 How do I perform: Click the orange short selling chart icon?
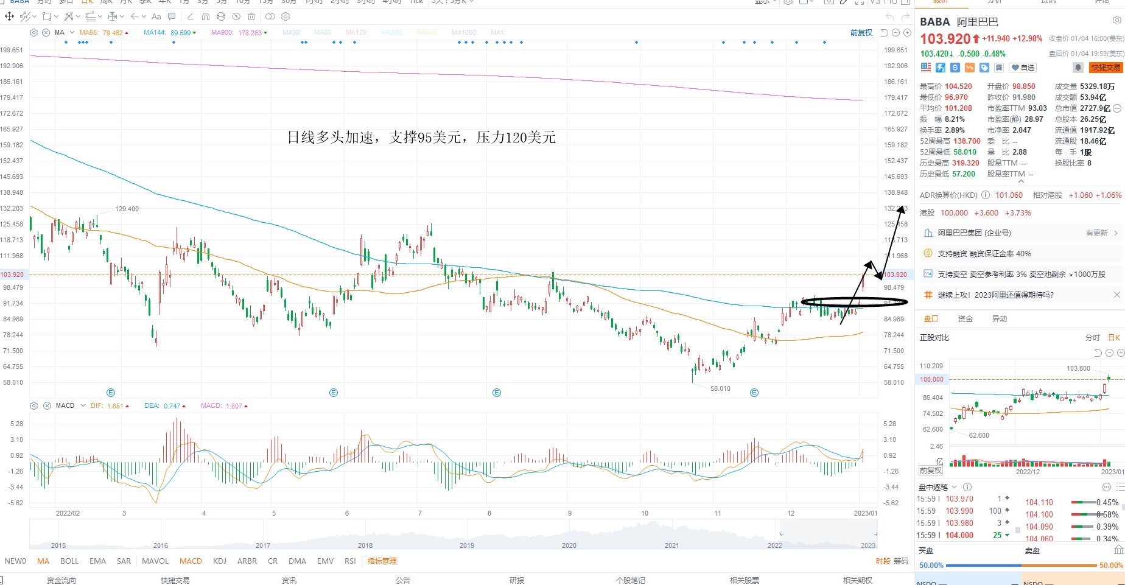[x=970, y=68]
